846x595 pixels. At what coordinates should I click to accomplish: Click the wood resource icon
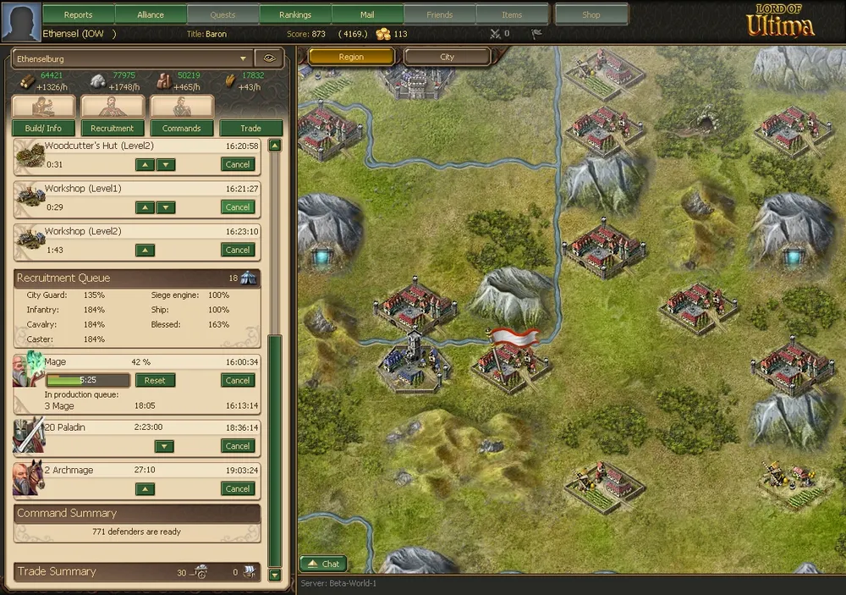(28, 82)
